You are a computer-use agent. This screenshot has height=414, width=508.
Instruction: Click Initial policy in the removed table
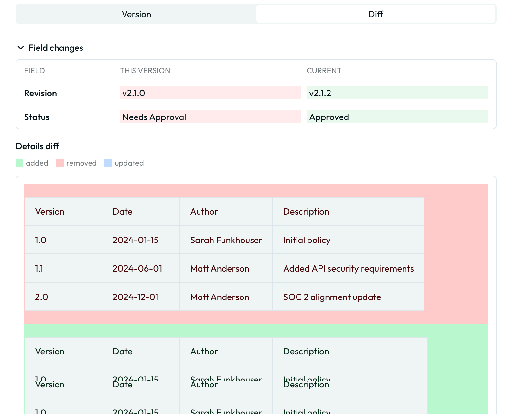[307, 240]
